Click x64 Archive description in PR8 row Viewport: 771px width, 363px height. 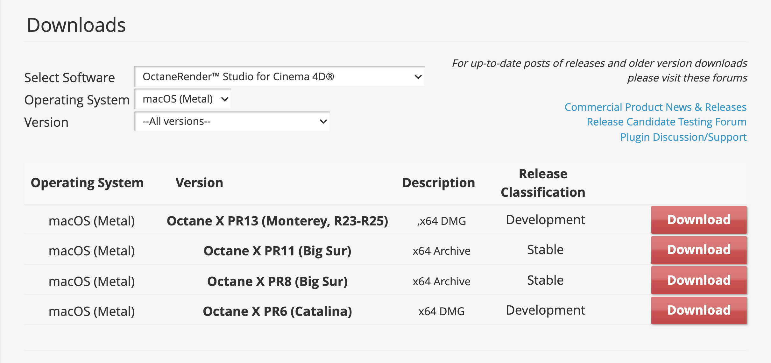coord(442,281)
